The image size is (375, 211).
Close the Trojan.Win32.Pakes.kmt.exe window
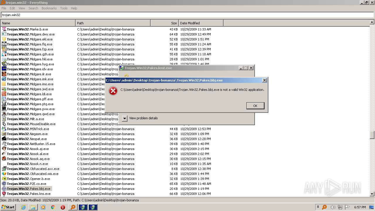click(251, 68)
